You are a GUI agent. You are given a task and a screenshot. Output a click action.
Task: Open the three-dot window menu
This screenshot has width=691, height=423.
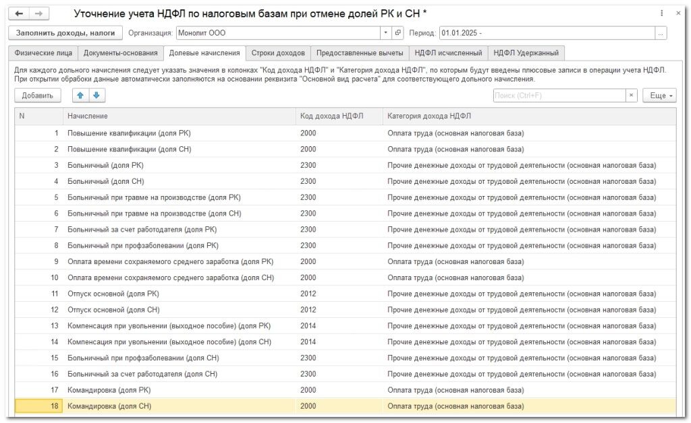[661, 13]
